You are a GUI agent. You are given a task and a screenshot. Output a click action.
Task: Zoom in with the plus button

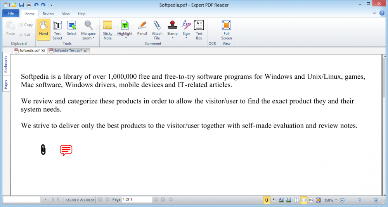[376, 200]
